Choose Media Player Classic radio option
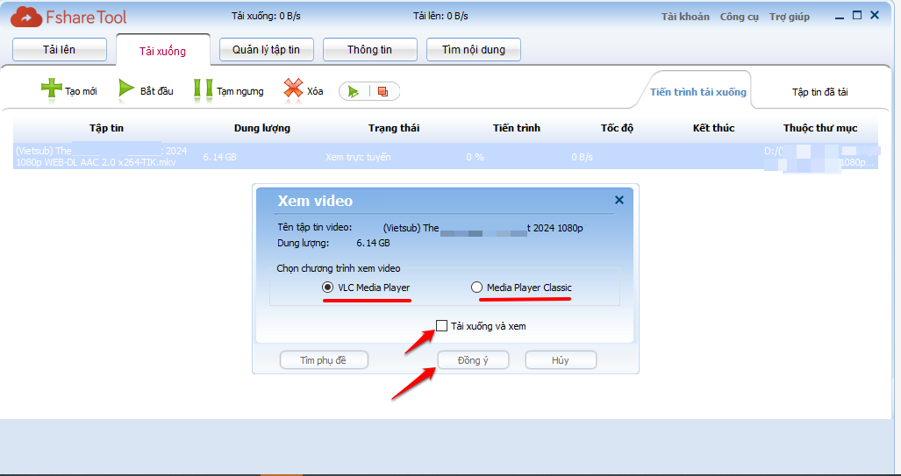This screenshot has height=476, width=901. click(x=477, y=288)
